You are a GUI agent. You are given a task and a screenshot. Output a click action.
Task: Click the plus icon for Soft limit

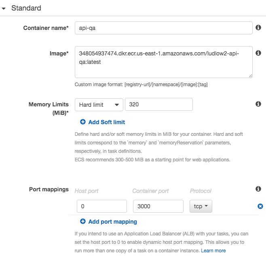83,122
